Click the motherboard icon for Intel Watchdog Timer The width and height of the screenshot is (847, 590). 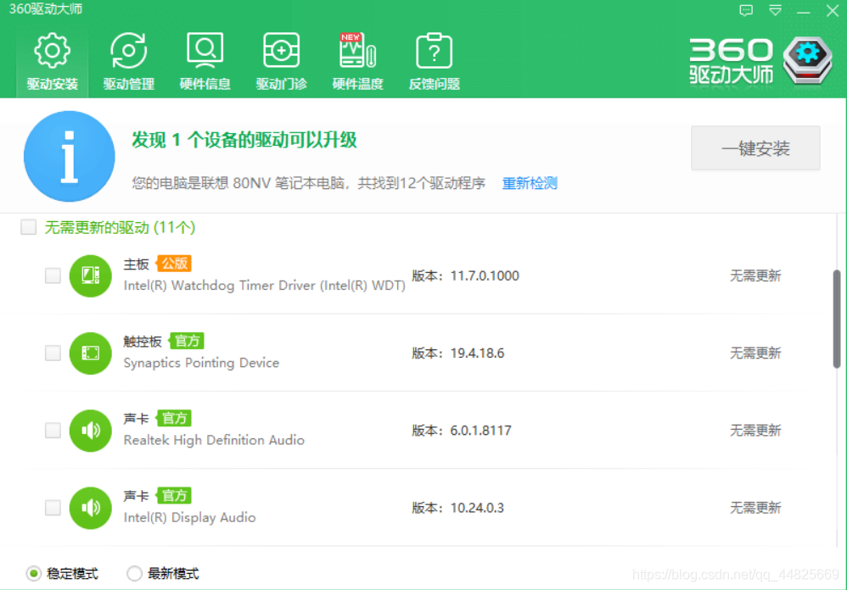pyautogui.click(x=90, y=276)
